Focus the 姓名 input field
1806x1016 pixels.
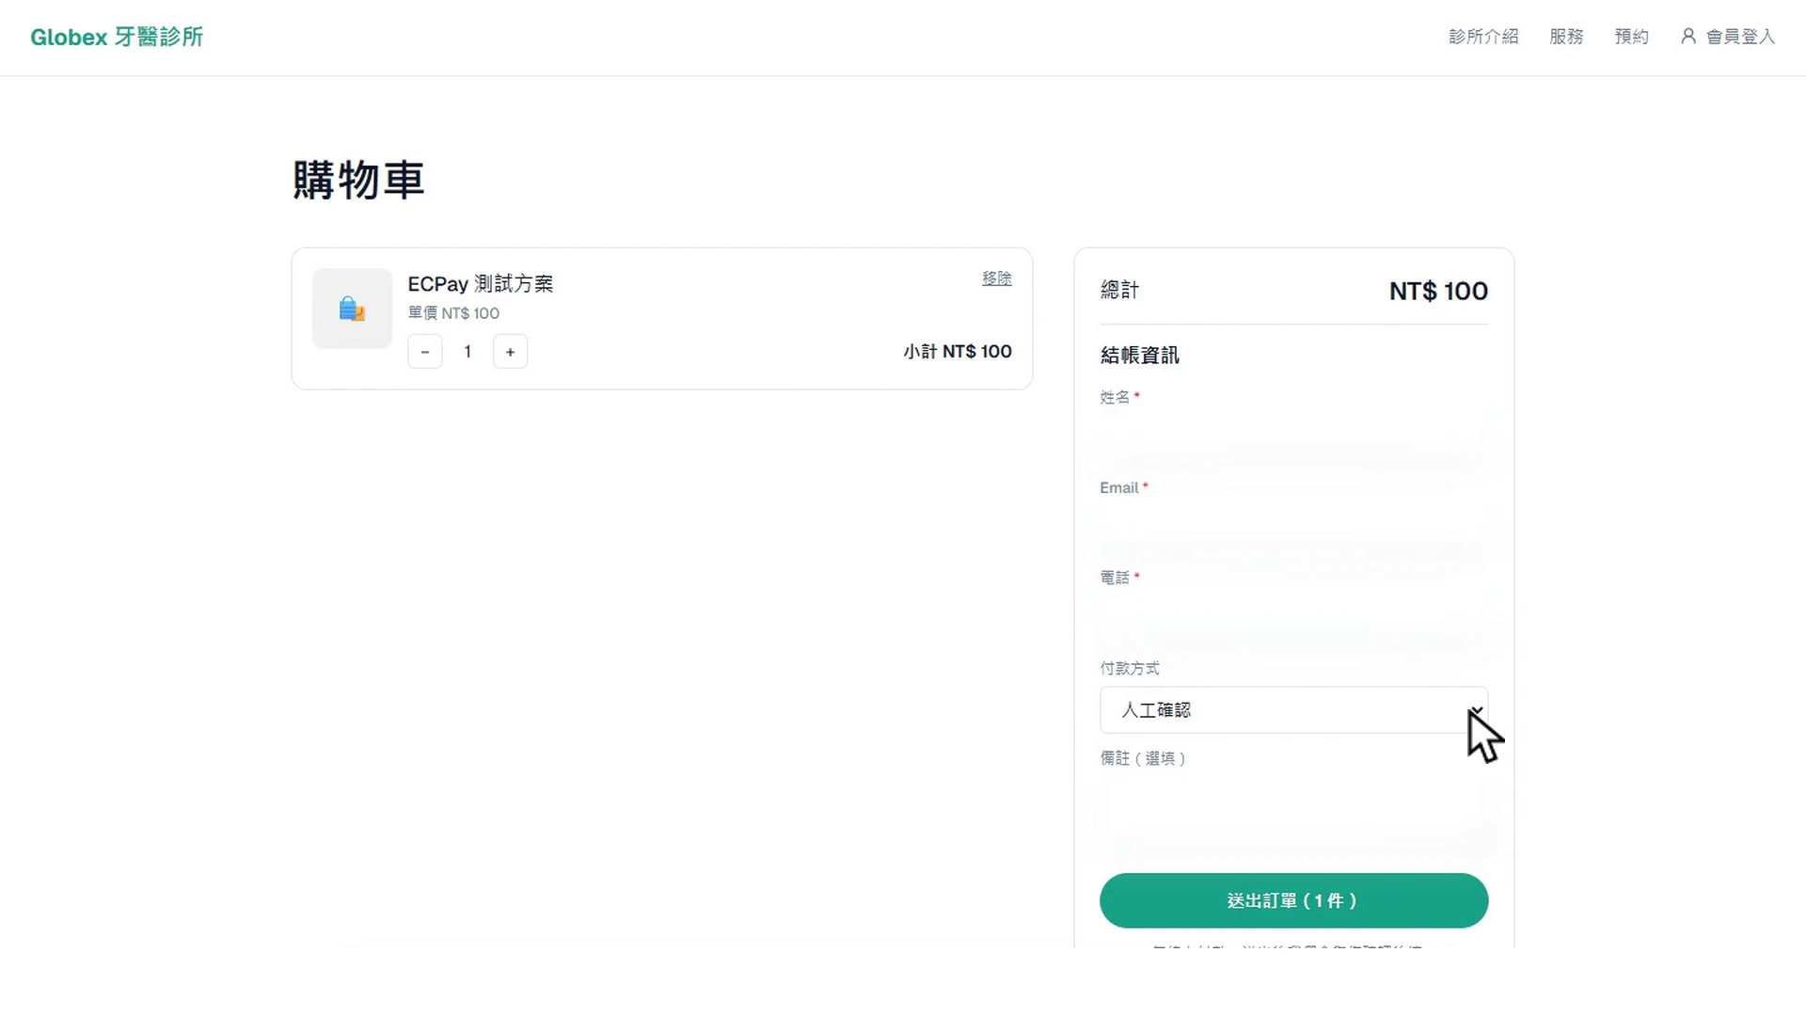[1293, 438]
